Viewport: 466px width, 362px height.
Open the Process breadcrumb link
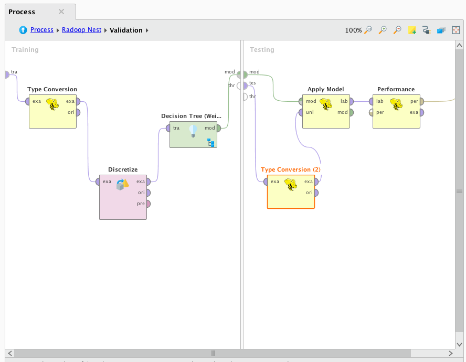click(41, 30)
